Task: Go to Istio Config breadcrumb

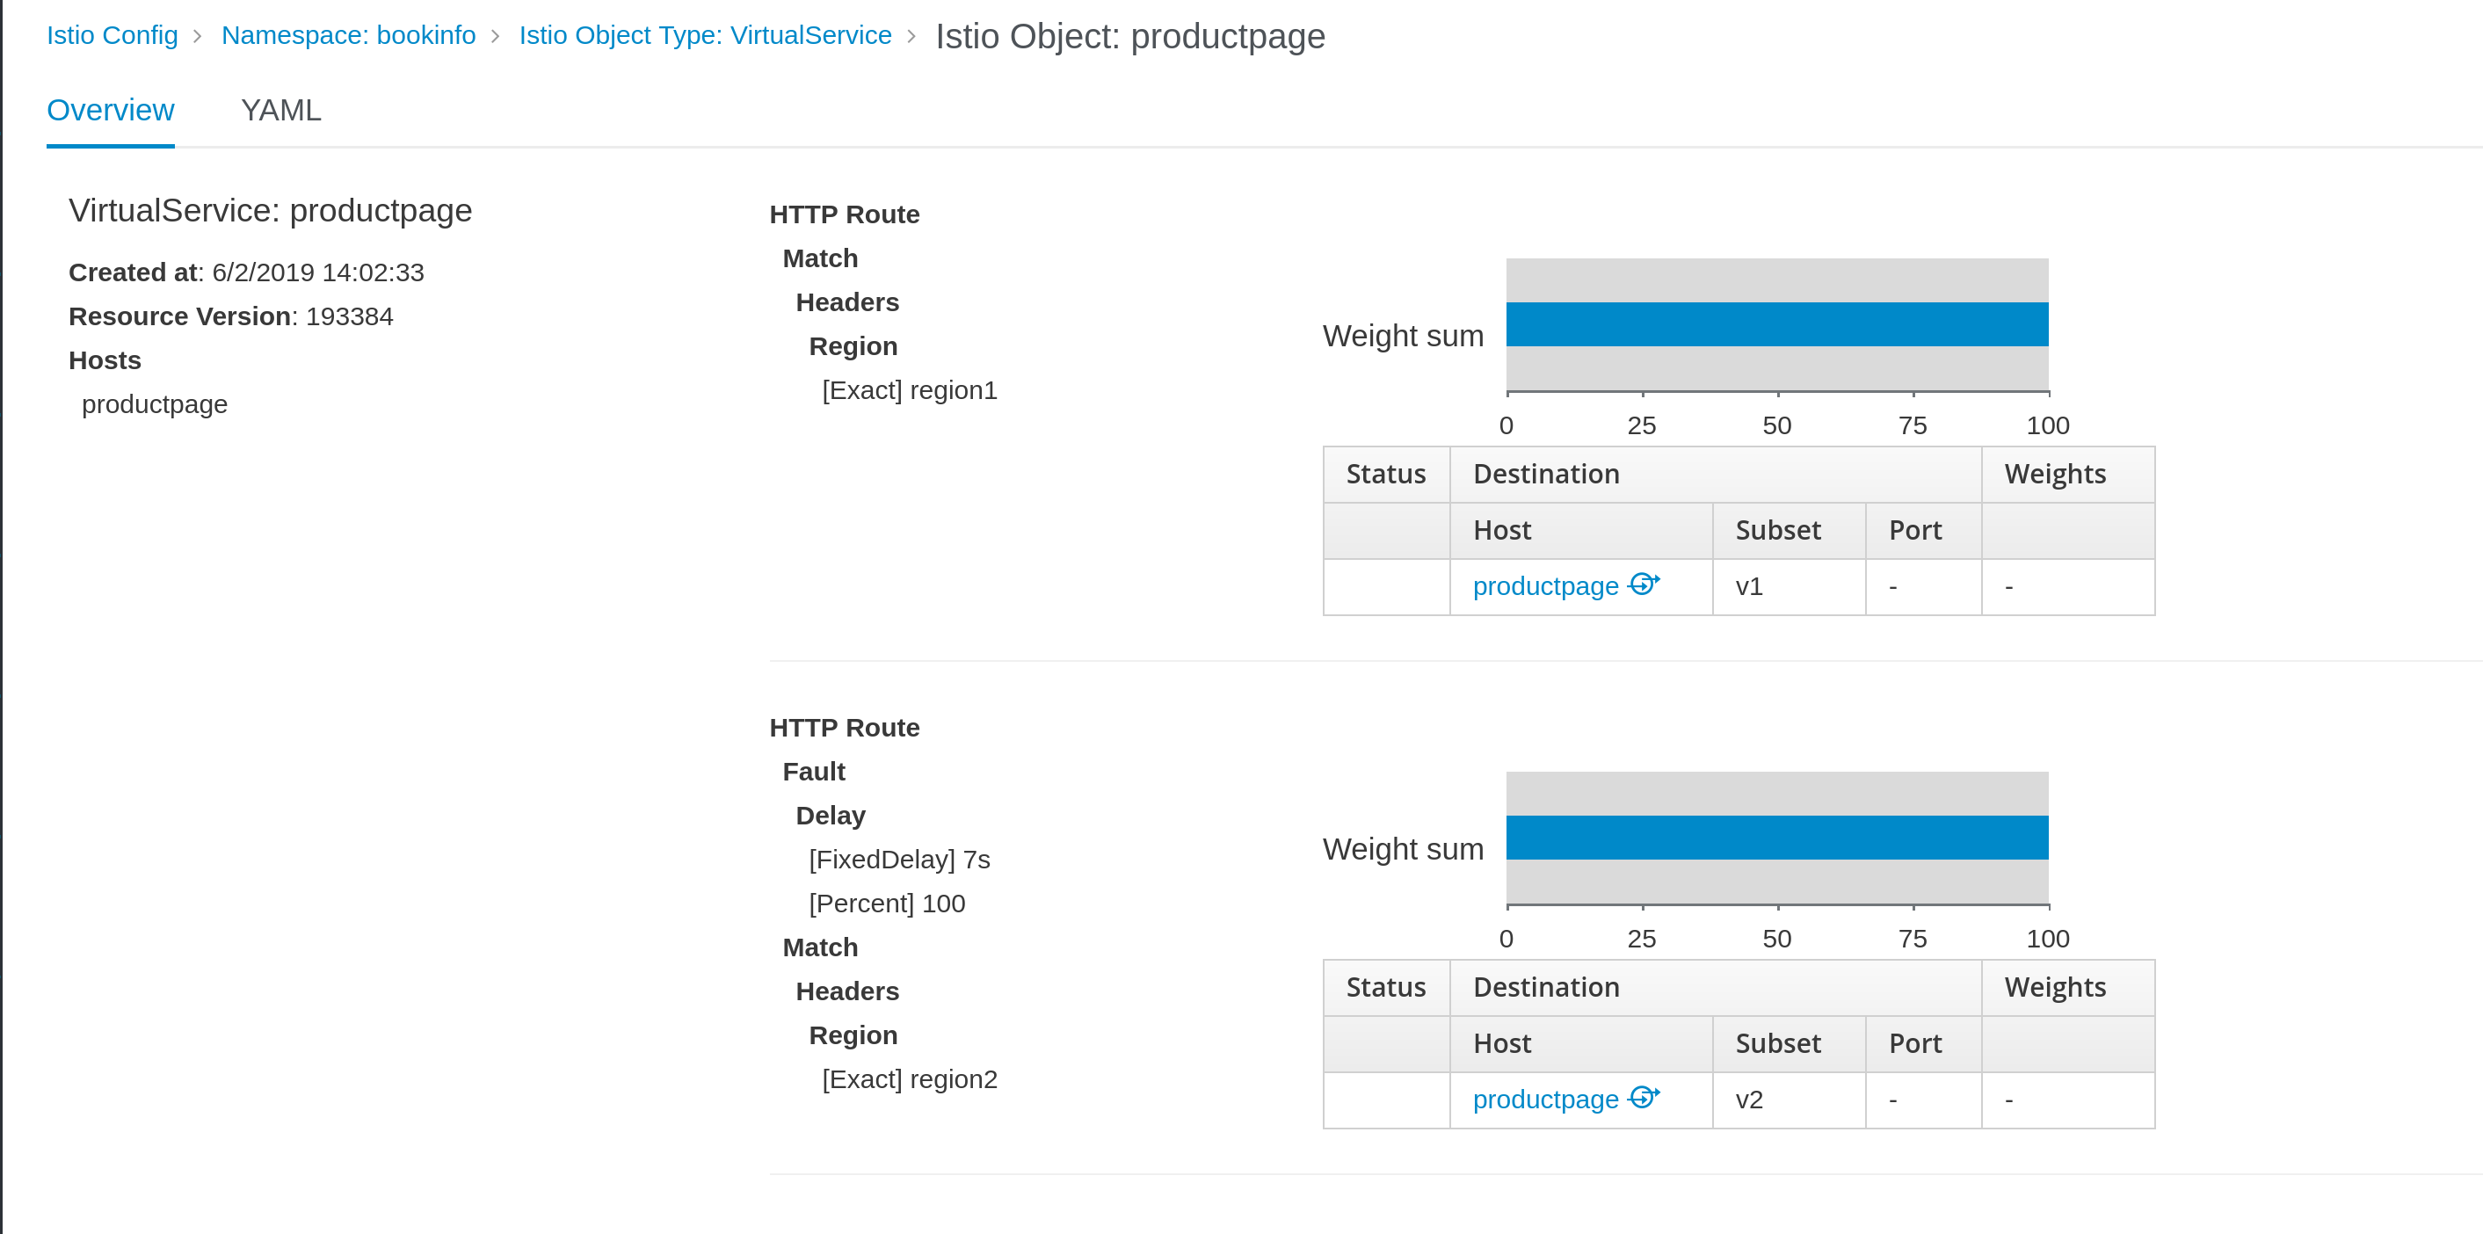Action: click(112, 36)
